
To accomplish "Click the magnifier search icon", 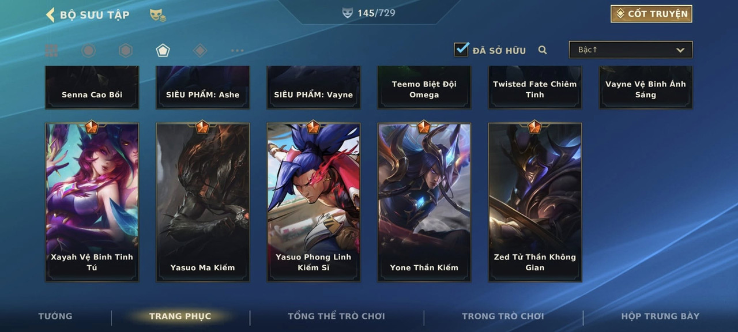I will [543, 50].
